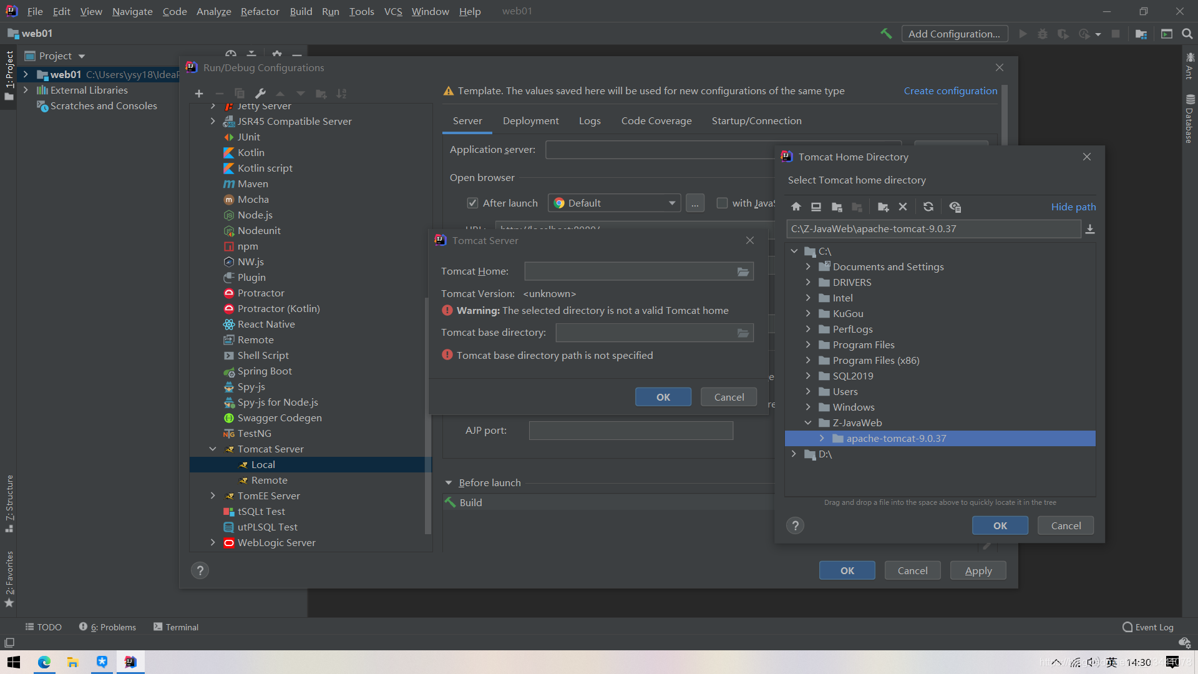Expand the WebLogic Server node
This screenshot has width=1198, height=674.
coord(213,542)
